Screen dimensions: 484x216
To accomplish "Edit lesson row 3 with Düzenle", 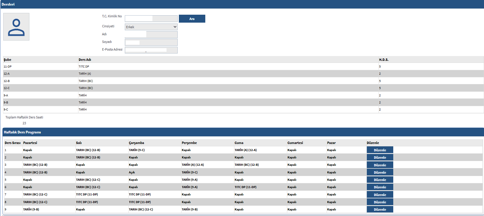I will (380, 165).
